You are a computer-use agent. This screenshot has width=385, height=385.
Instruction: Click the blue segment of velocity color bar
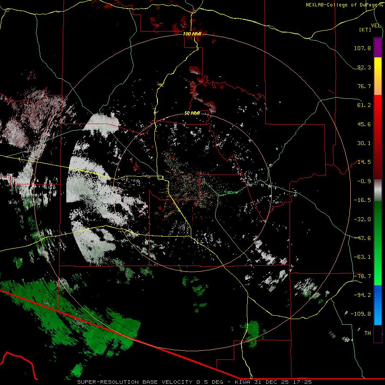pos(378,305)
